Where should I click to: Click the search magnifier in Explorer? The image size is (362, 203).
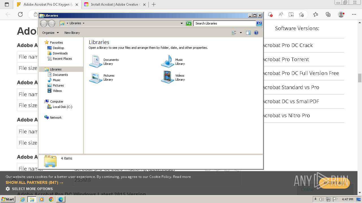point(259,23)
